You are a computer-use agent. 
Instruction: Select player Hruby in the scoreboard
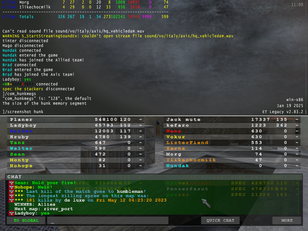pos(76,137)
